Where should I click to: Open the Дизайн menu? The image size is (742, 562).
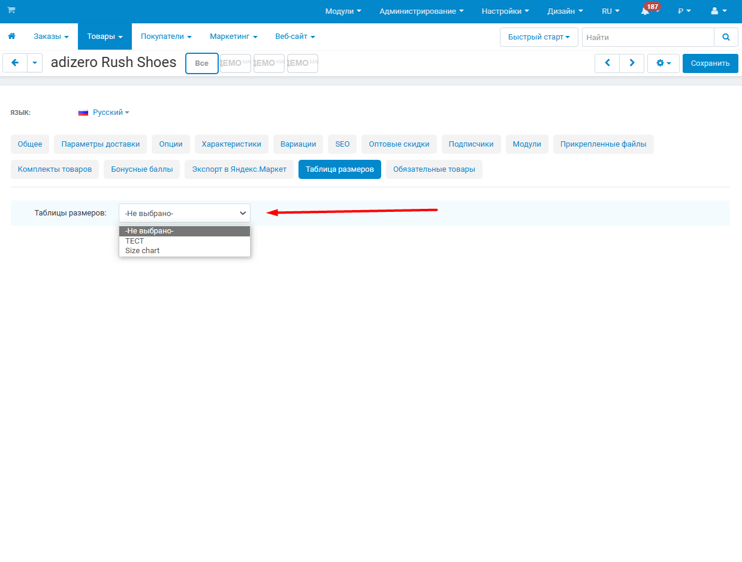click(x=565, y=11)
